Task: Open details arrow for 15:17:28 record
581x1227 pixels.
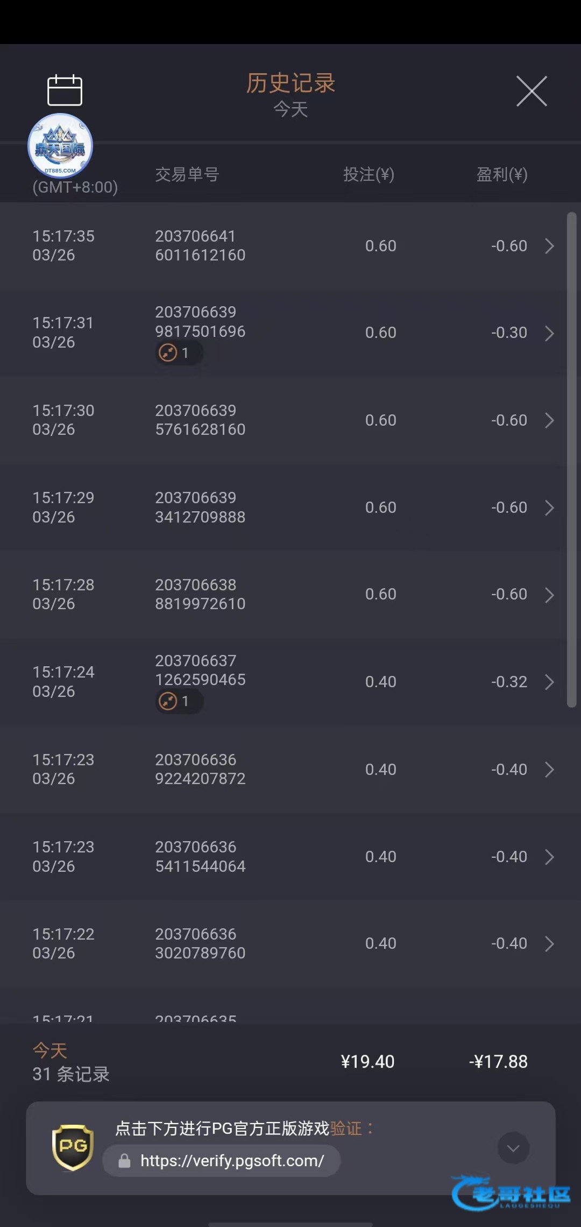Action: (549, 595)
